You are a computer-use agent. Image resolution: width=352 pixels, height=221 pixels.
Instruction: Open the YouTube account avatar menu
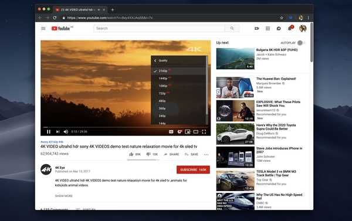click(x=303, y=29)
